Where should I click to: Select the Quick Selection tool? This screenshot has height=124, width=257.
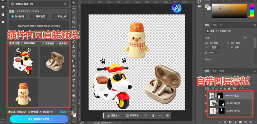coord(74,17)
